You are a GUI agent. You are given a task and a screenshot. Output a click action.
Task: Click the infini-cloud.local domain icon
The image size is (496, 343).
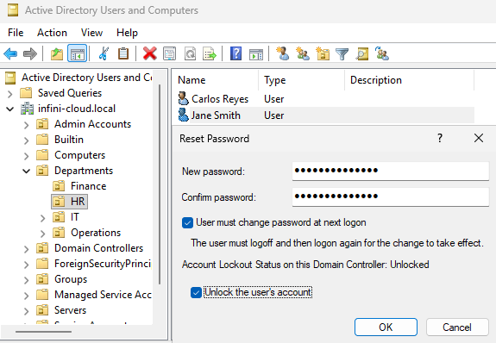point(28,109)
